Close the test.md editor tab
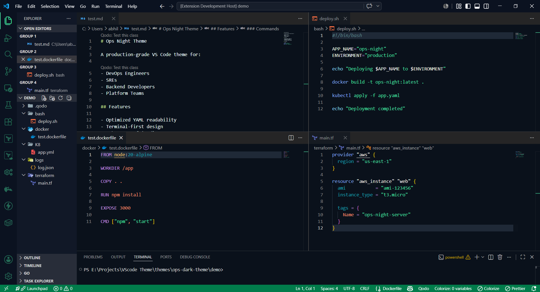This screenshot has width=540, height=292. click(x=114, y=19)
